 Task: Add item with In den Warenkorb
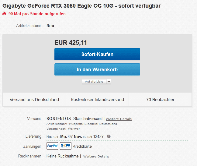point(97,69)
